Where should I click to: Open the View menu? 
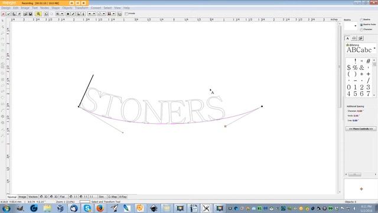(118, 8)
